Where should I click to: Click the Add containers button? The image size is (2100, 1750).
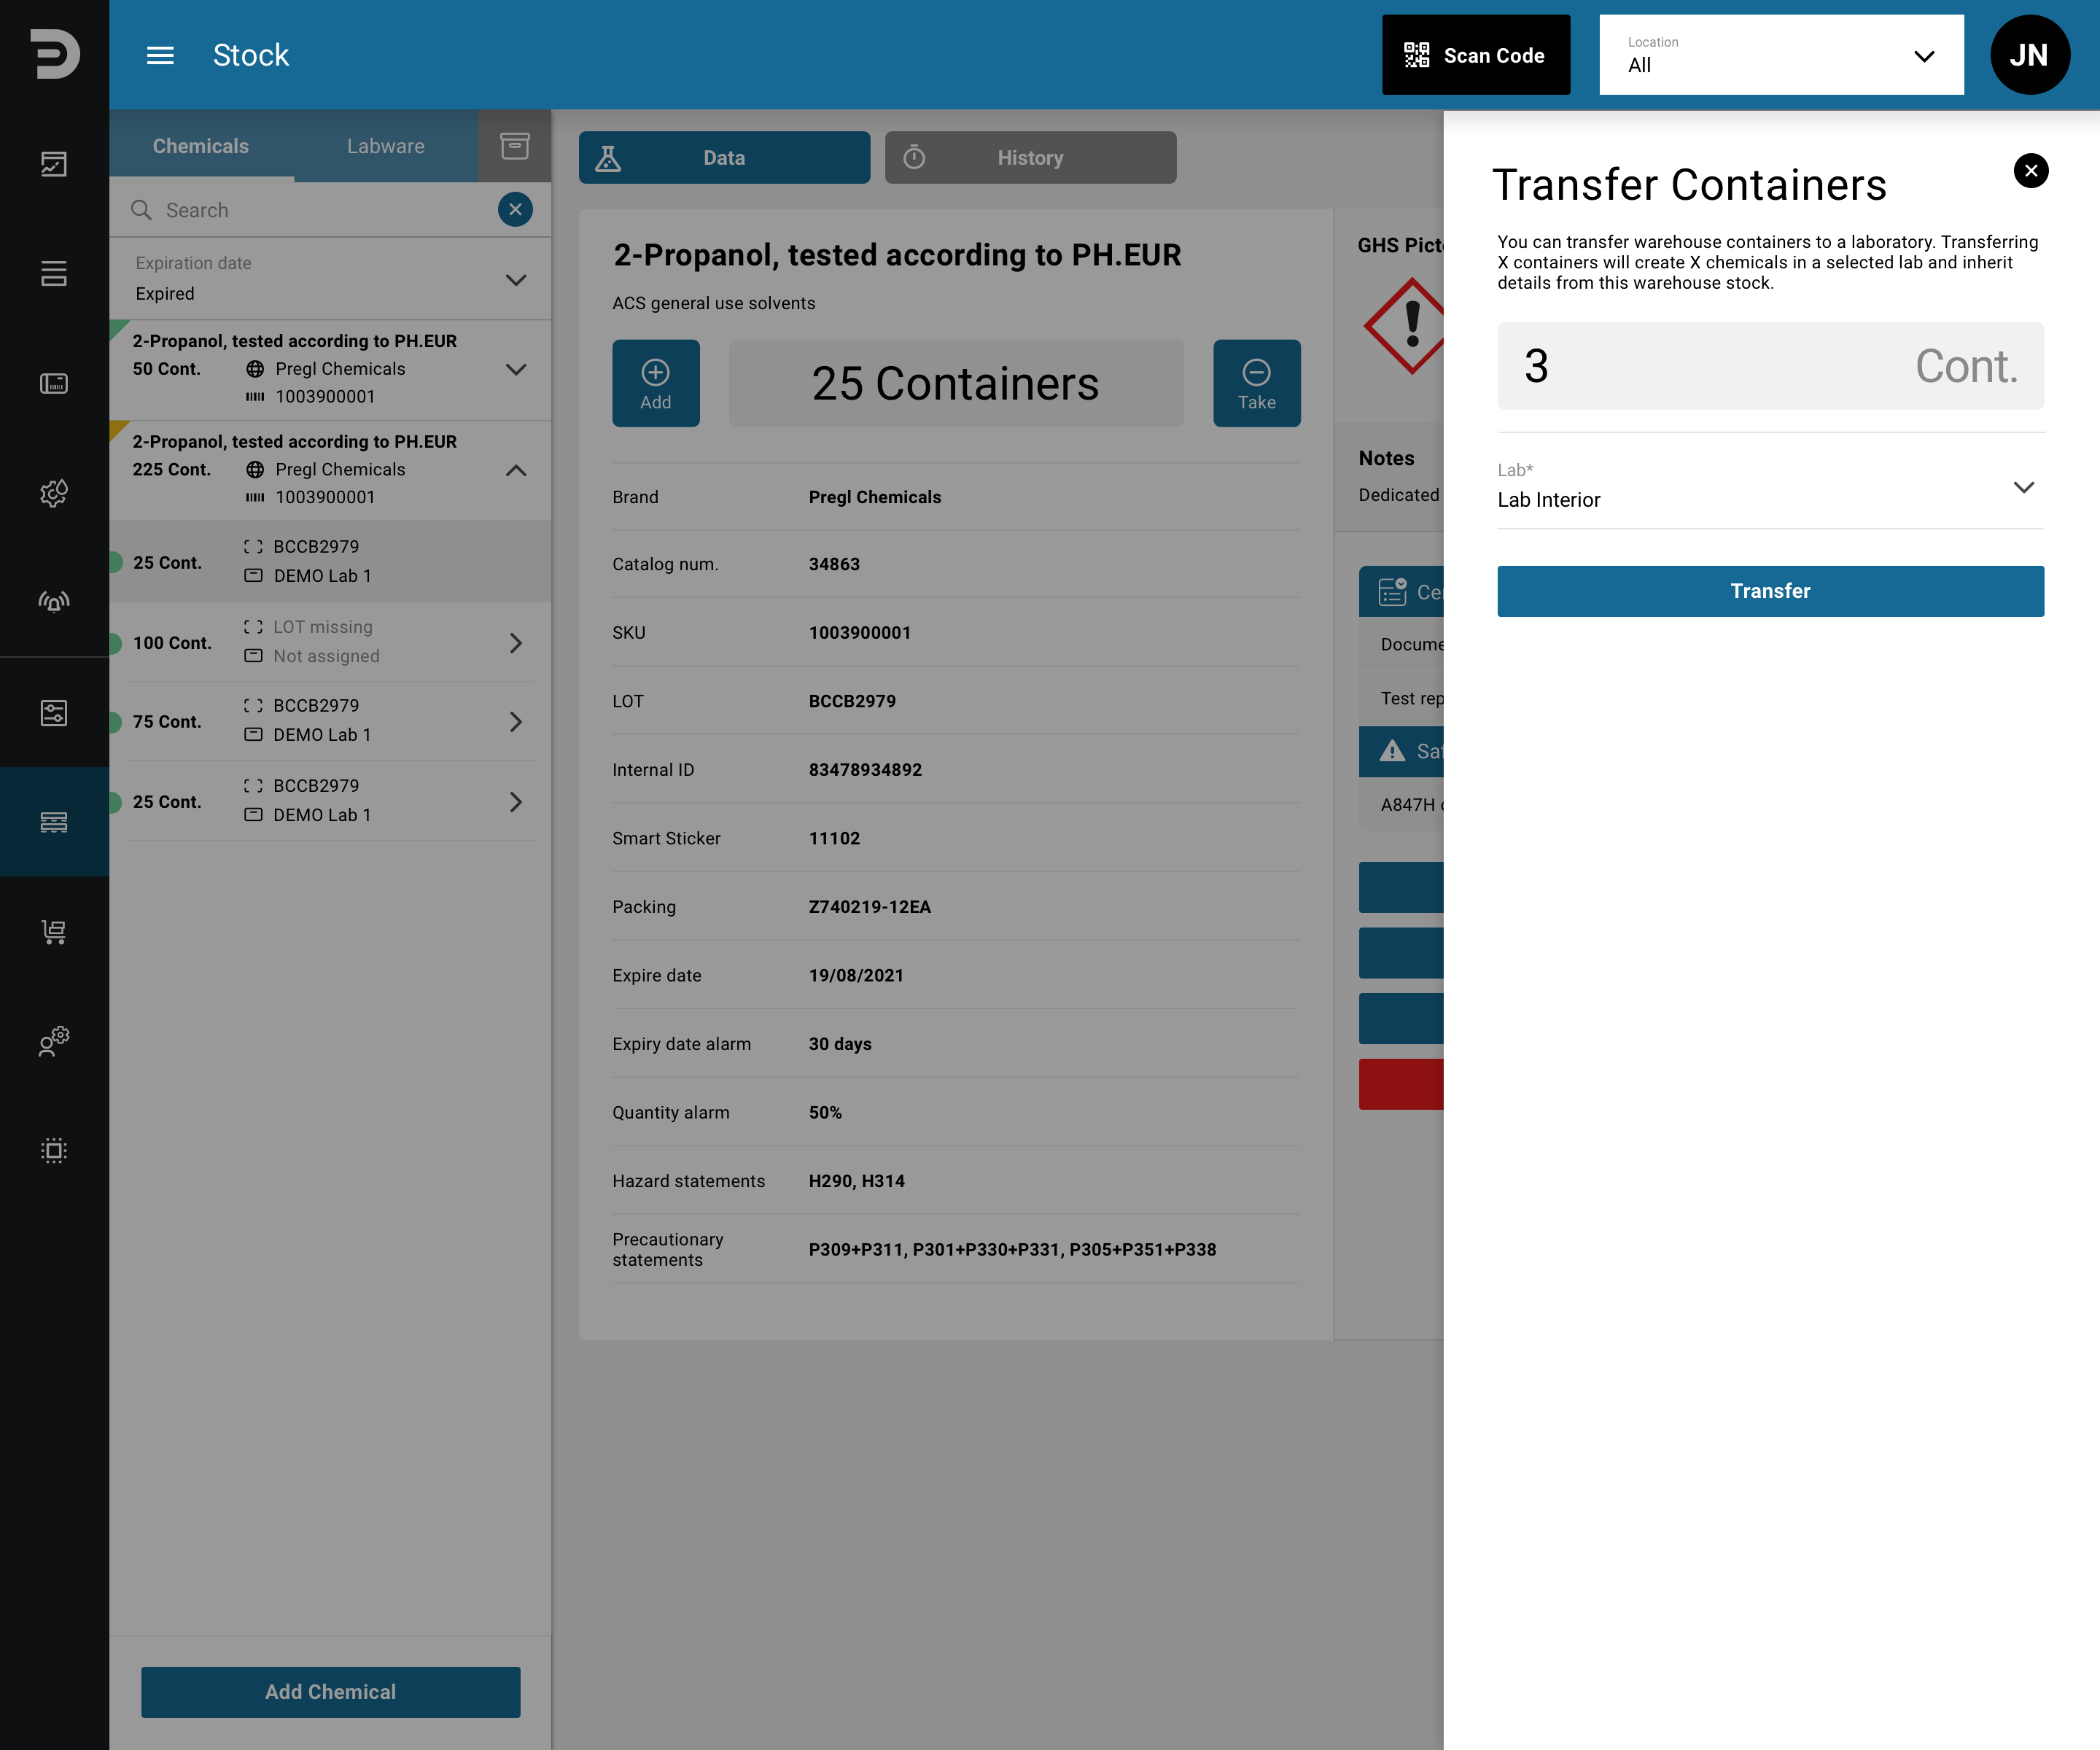pyautogui.click(x=656, y=383)
